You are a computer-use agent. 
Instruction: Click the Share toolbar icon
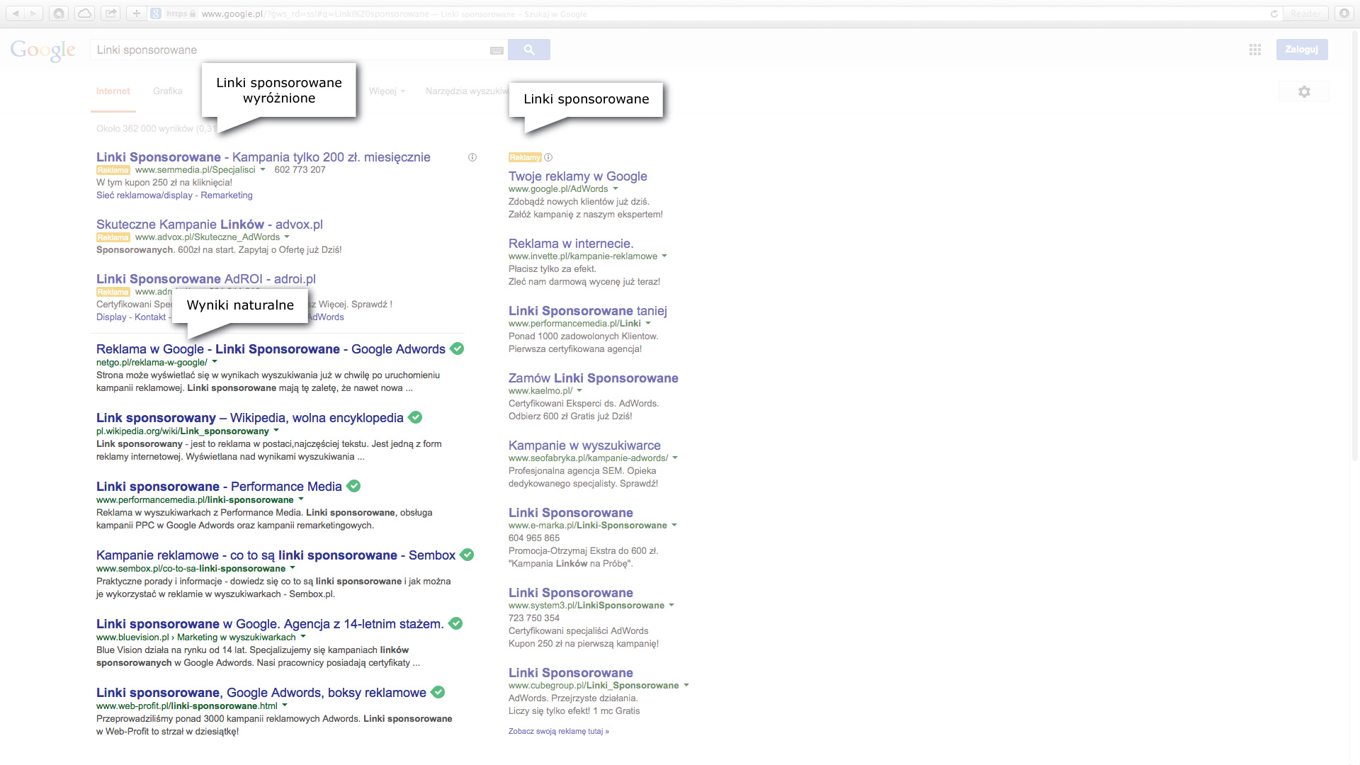pyautogui.click(x=110, y=13)
